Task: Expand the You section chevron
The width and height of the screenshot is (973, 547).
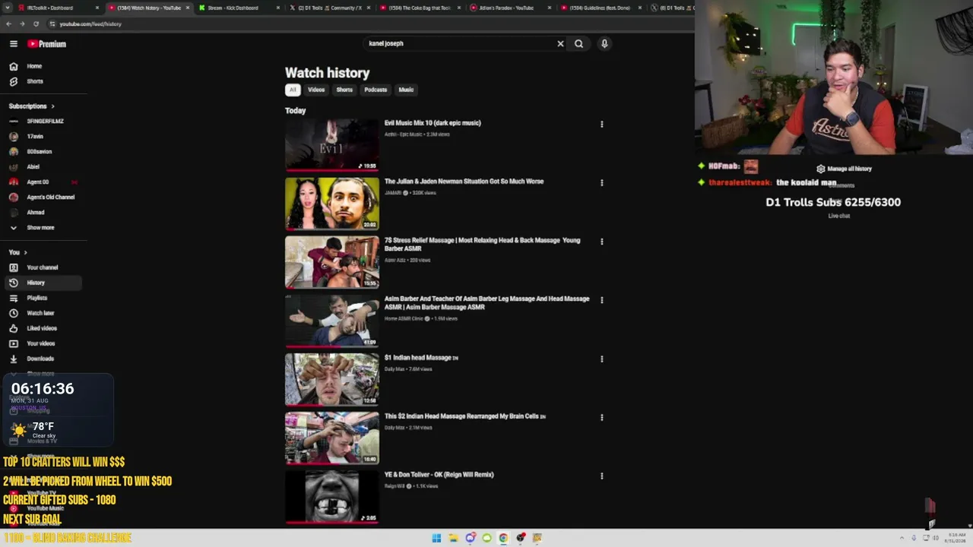Action: [25, 252]
